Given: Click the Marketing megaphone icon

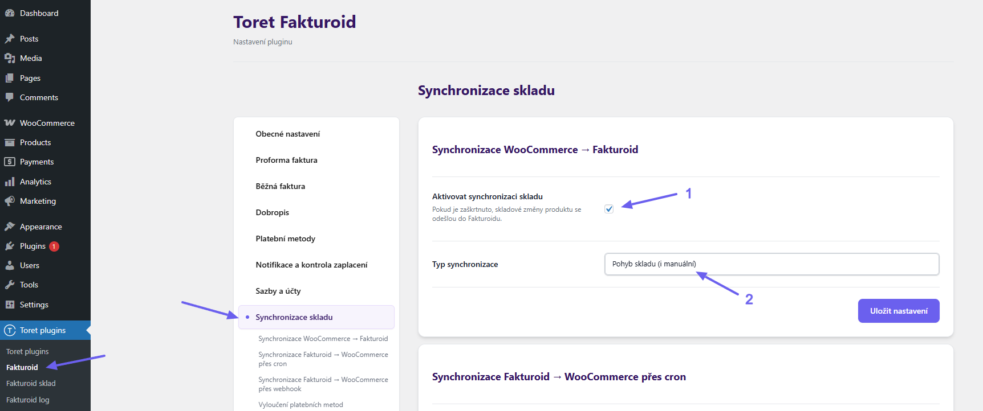Looking at the screenshot, I should tap(10, 201).
